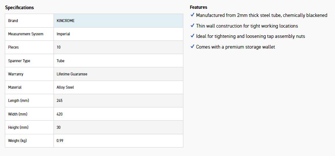Click the checkmark beside thin wall construction
This screenshot has height=156, width=335.
coord(192,25)
